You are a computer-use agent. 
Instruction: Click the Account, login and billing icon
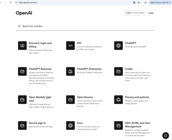tap(22, 46)
